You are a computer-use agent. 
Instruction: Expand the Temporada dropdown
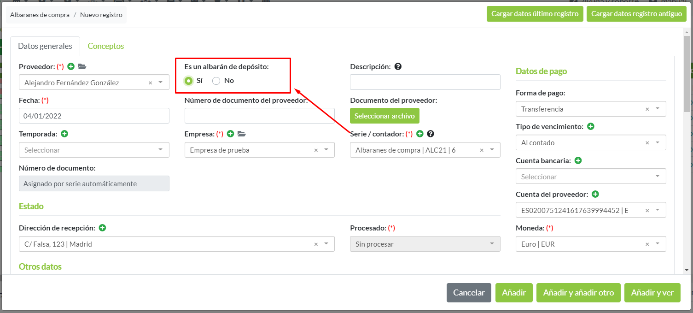click(160, 150)
